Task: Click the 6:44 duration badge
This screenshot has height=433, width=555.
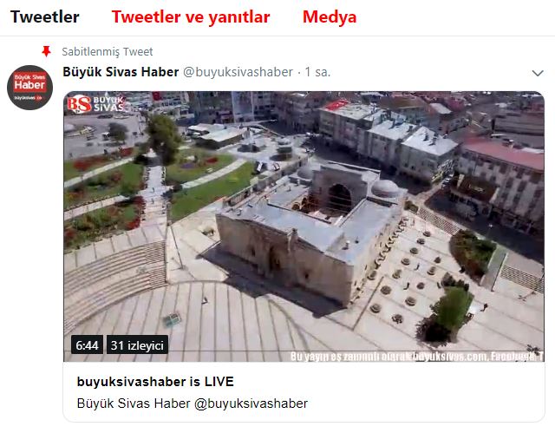Action: click(87, 344)
